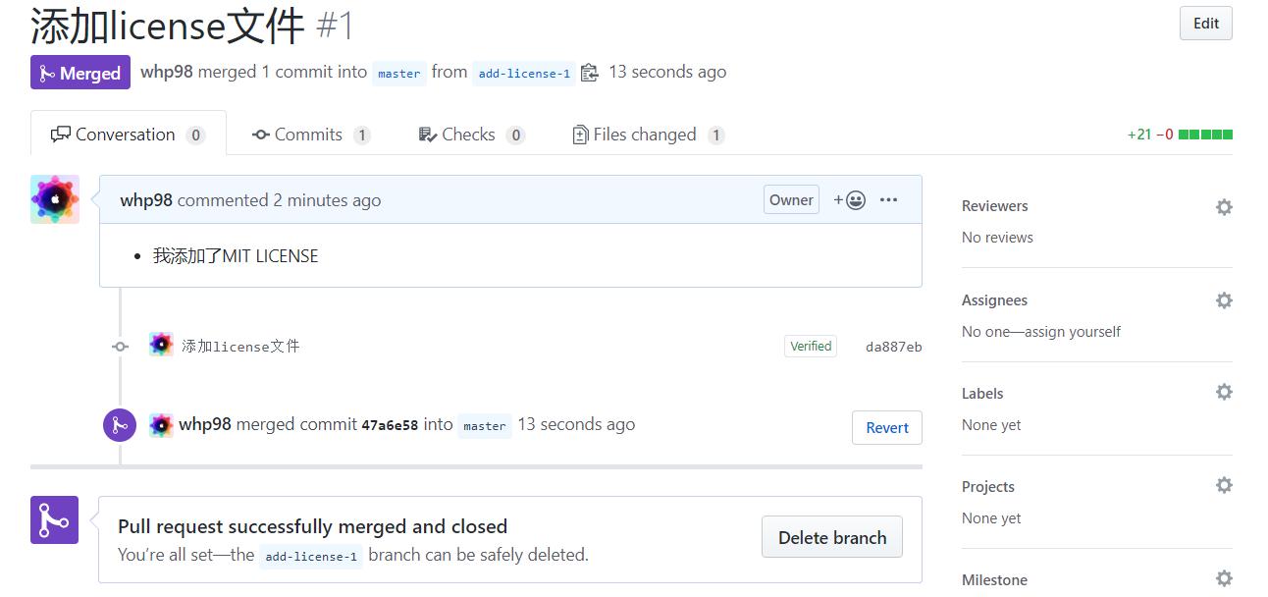Click the green diff stat bar
The image size is (1268, 597).
coord(1205,135)
